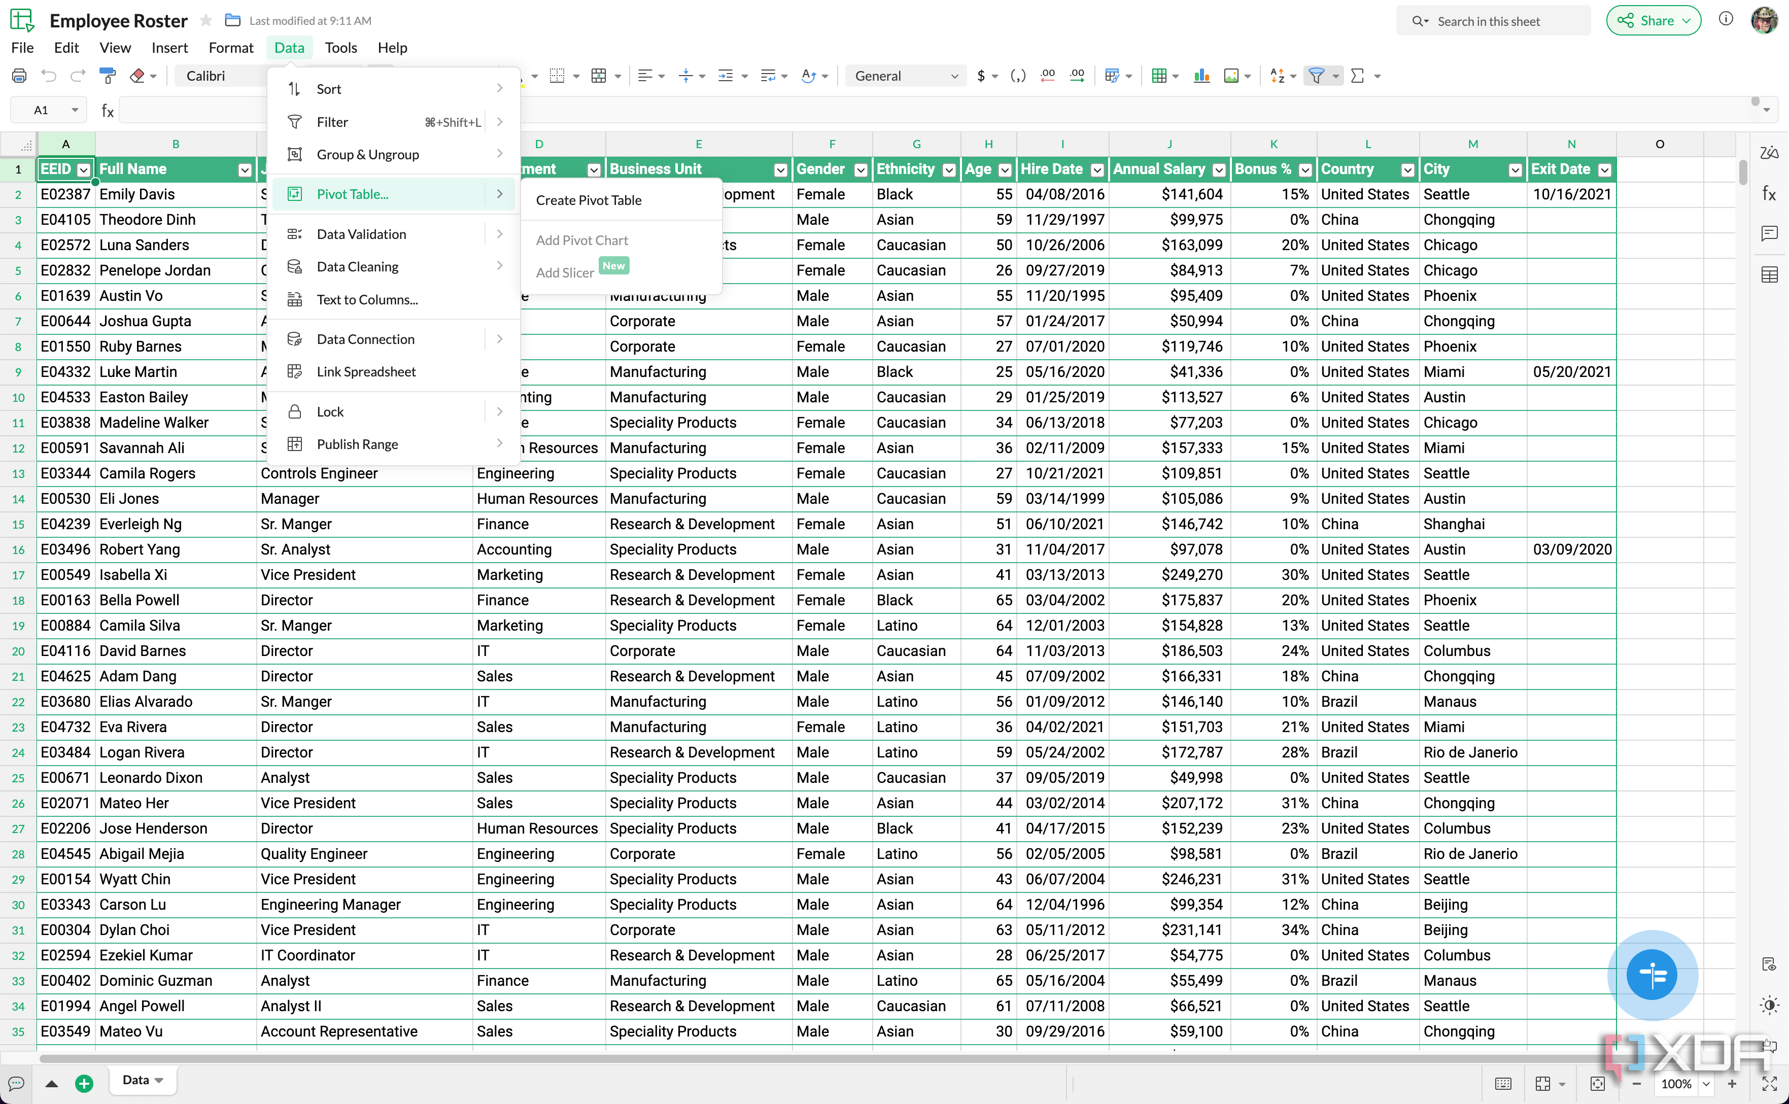Insert a chart using the toolbar chart icon
This screenshot has height=1104, width=1789.
pyautogui.click(x=1202, y=76)
